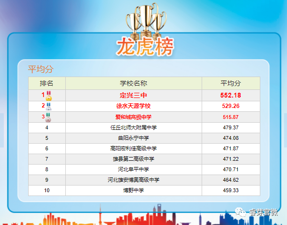287x225 pixels.
Task: Click rank number 7
Action: 47,159
